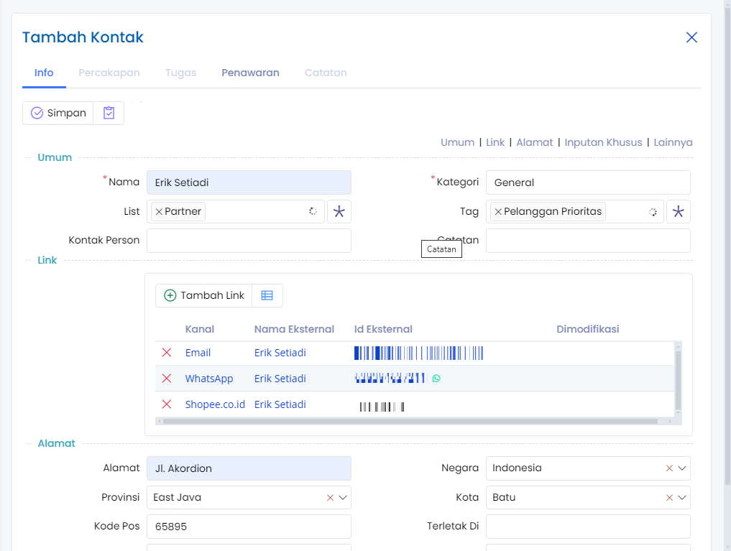Click the clipboard icon next to Simpan

(109, 113)
